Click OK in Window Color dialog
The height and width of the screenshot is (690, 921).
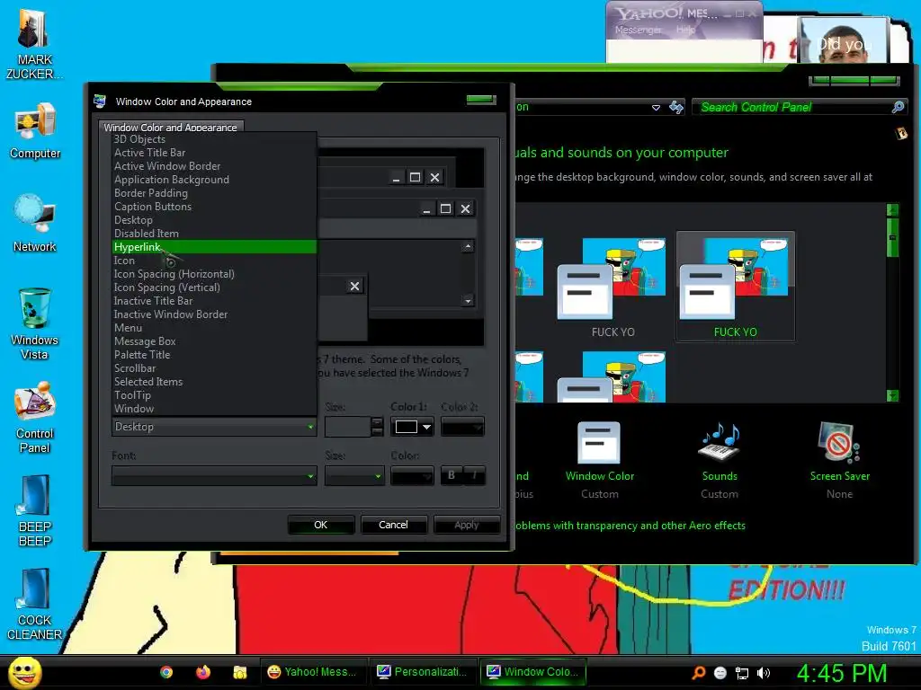point(321,525)
